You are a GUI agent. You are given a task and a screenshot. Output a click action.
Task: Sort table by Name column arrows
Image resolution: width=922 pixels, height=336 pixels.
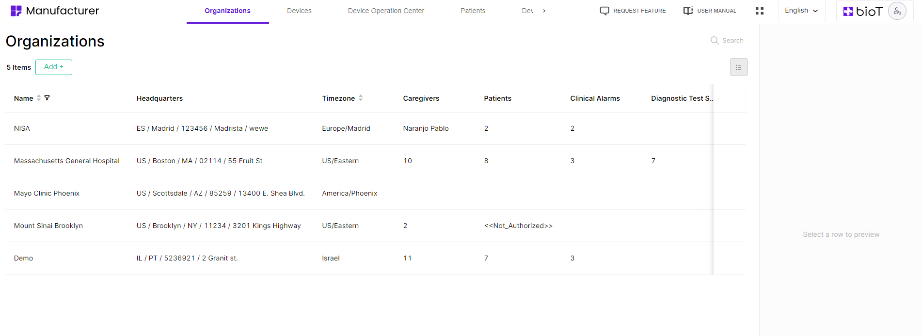[39, 98]
